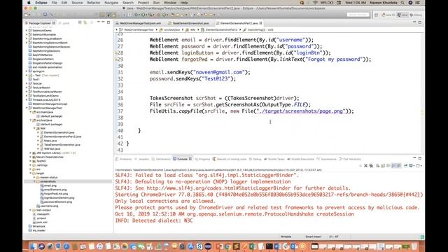448x252 pixels.
Task: Switch to the JUnit tab beside Package Explorer
Action: 64,23
